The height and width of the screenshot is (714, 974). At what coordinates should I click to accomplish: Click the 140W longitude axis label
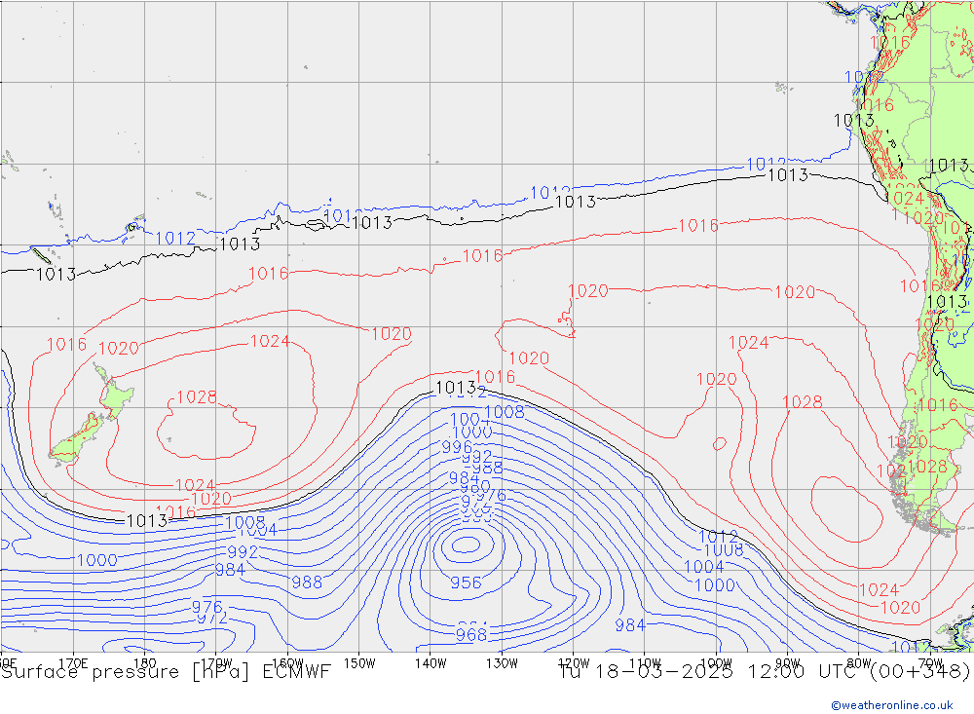point(430,662)
